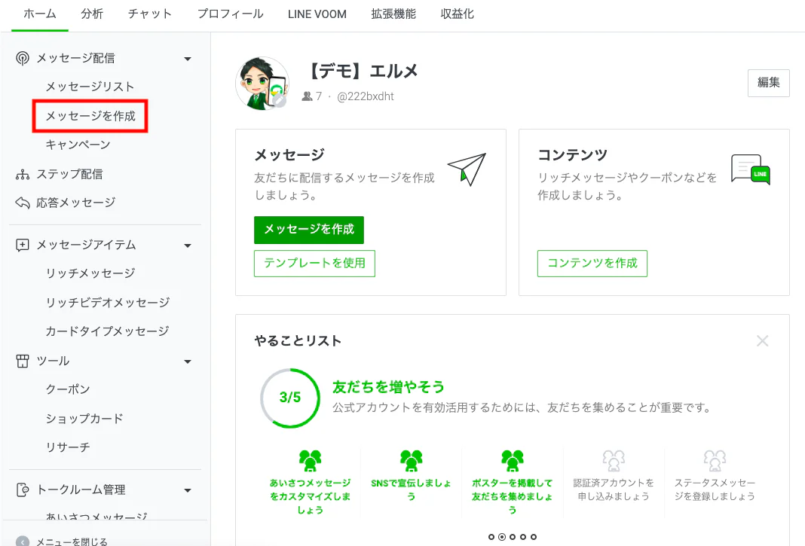This screenshot has height=546, width=805.
Task: Click the トークルーム管理 icon
Action: (22, 490)
